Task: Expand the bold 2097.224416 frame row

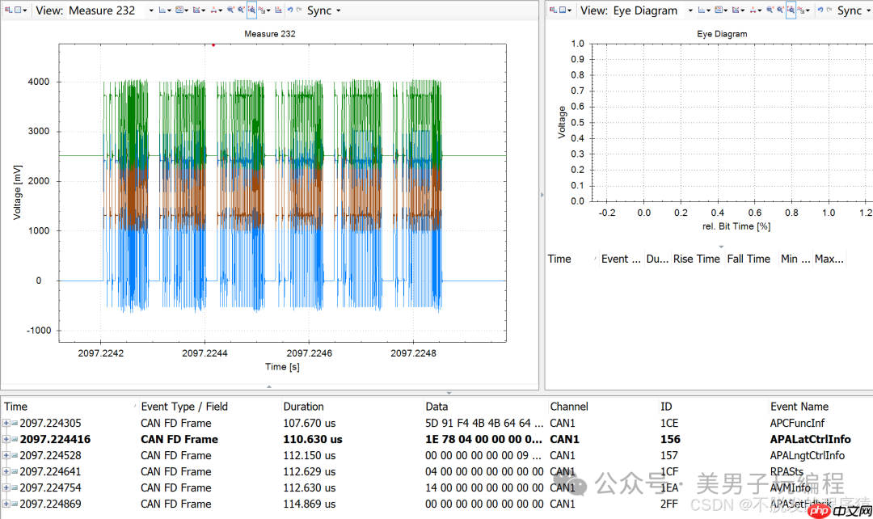Action: [x=6, y=439]
